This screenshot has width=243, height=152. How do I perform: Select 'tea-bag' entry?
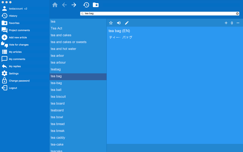tap(78, 83)
